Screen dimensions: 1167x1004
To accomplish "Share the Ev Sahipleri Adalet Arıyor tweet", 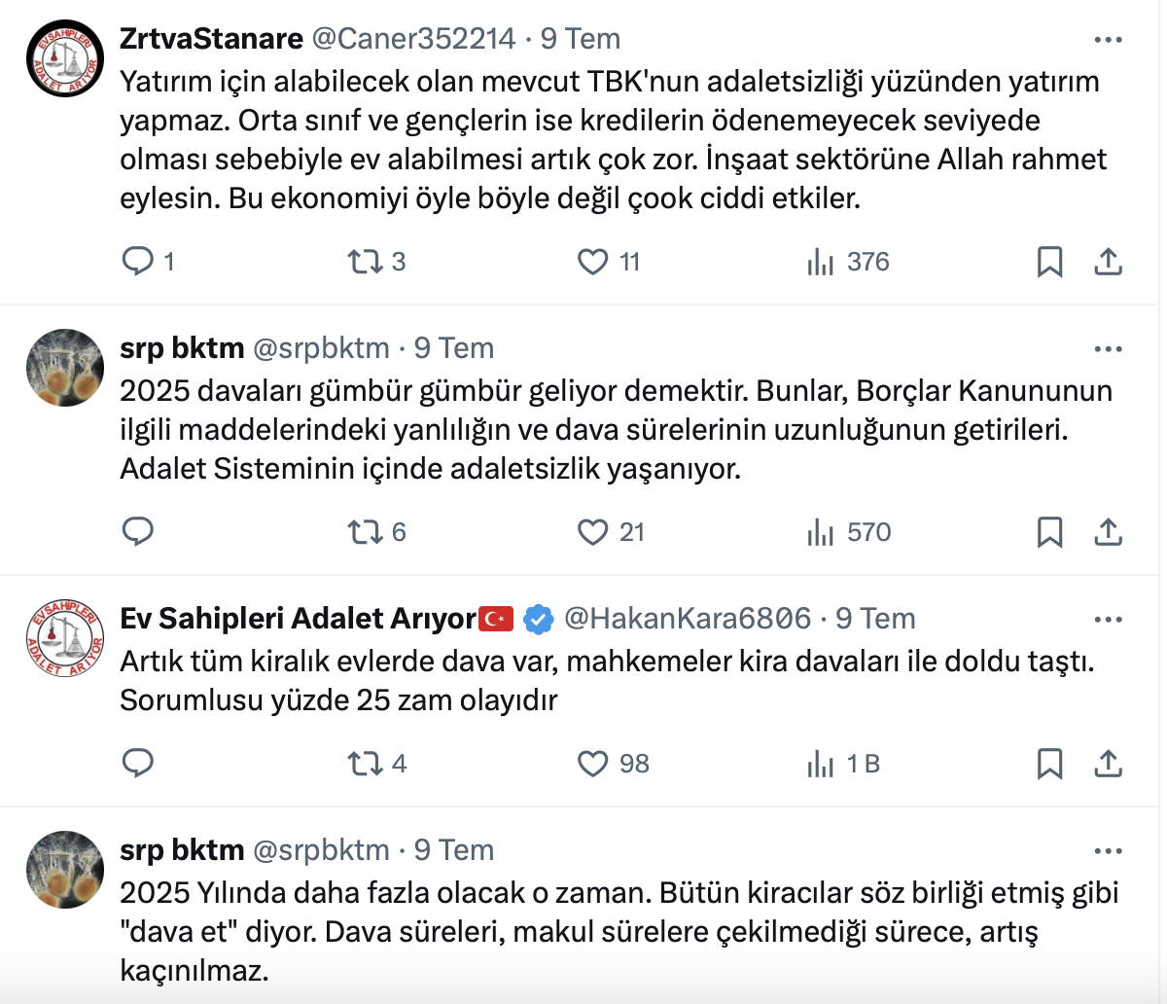I will point(1109,763).
